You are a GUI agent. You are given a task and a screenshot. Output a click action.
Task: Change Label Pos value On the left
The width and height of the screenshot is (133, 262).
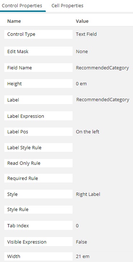[87, 132]
